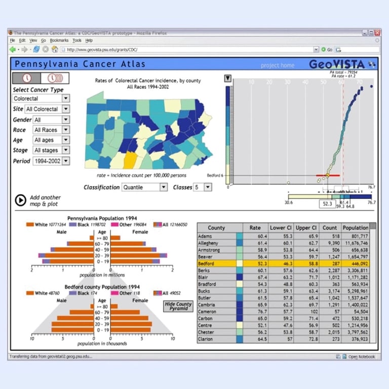This screenshot has width=389, height=389.
Task: Click Add another map & plot text
Action: click(x=45, y=201)
